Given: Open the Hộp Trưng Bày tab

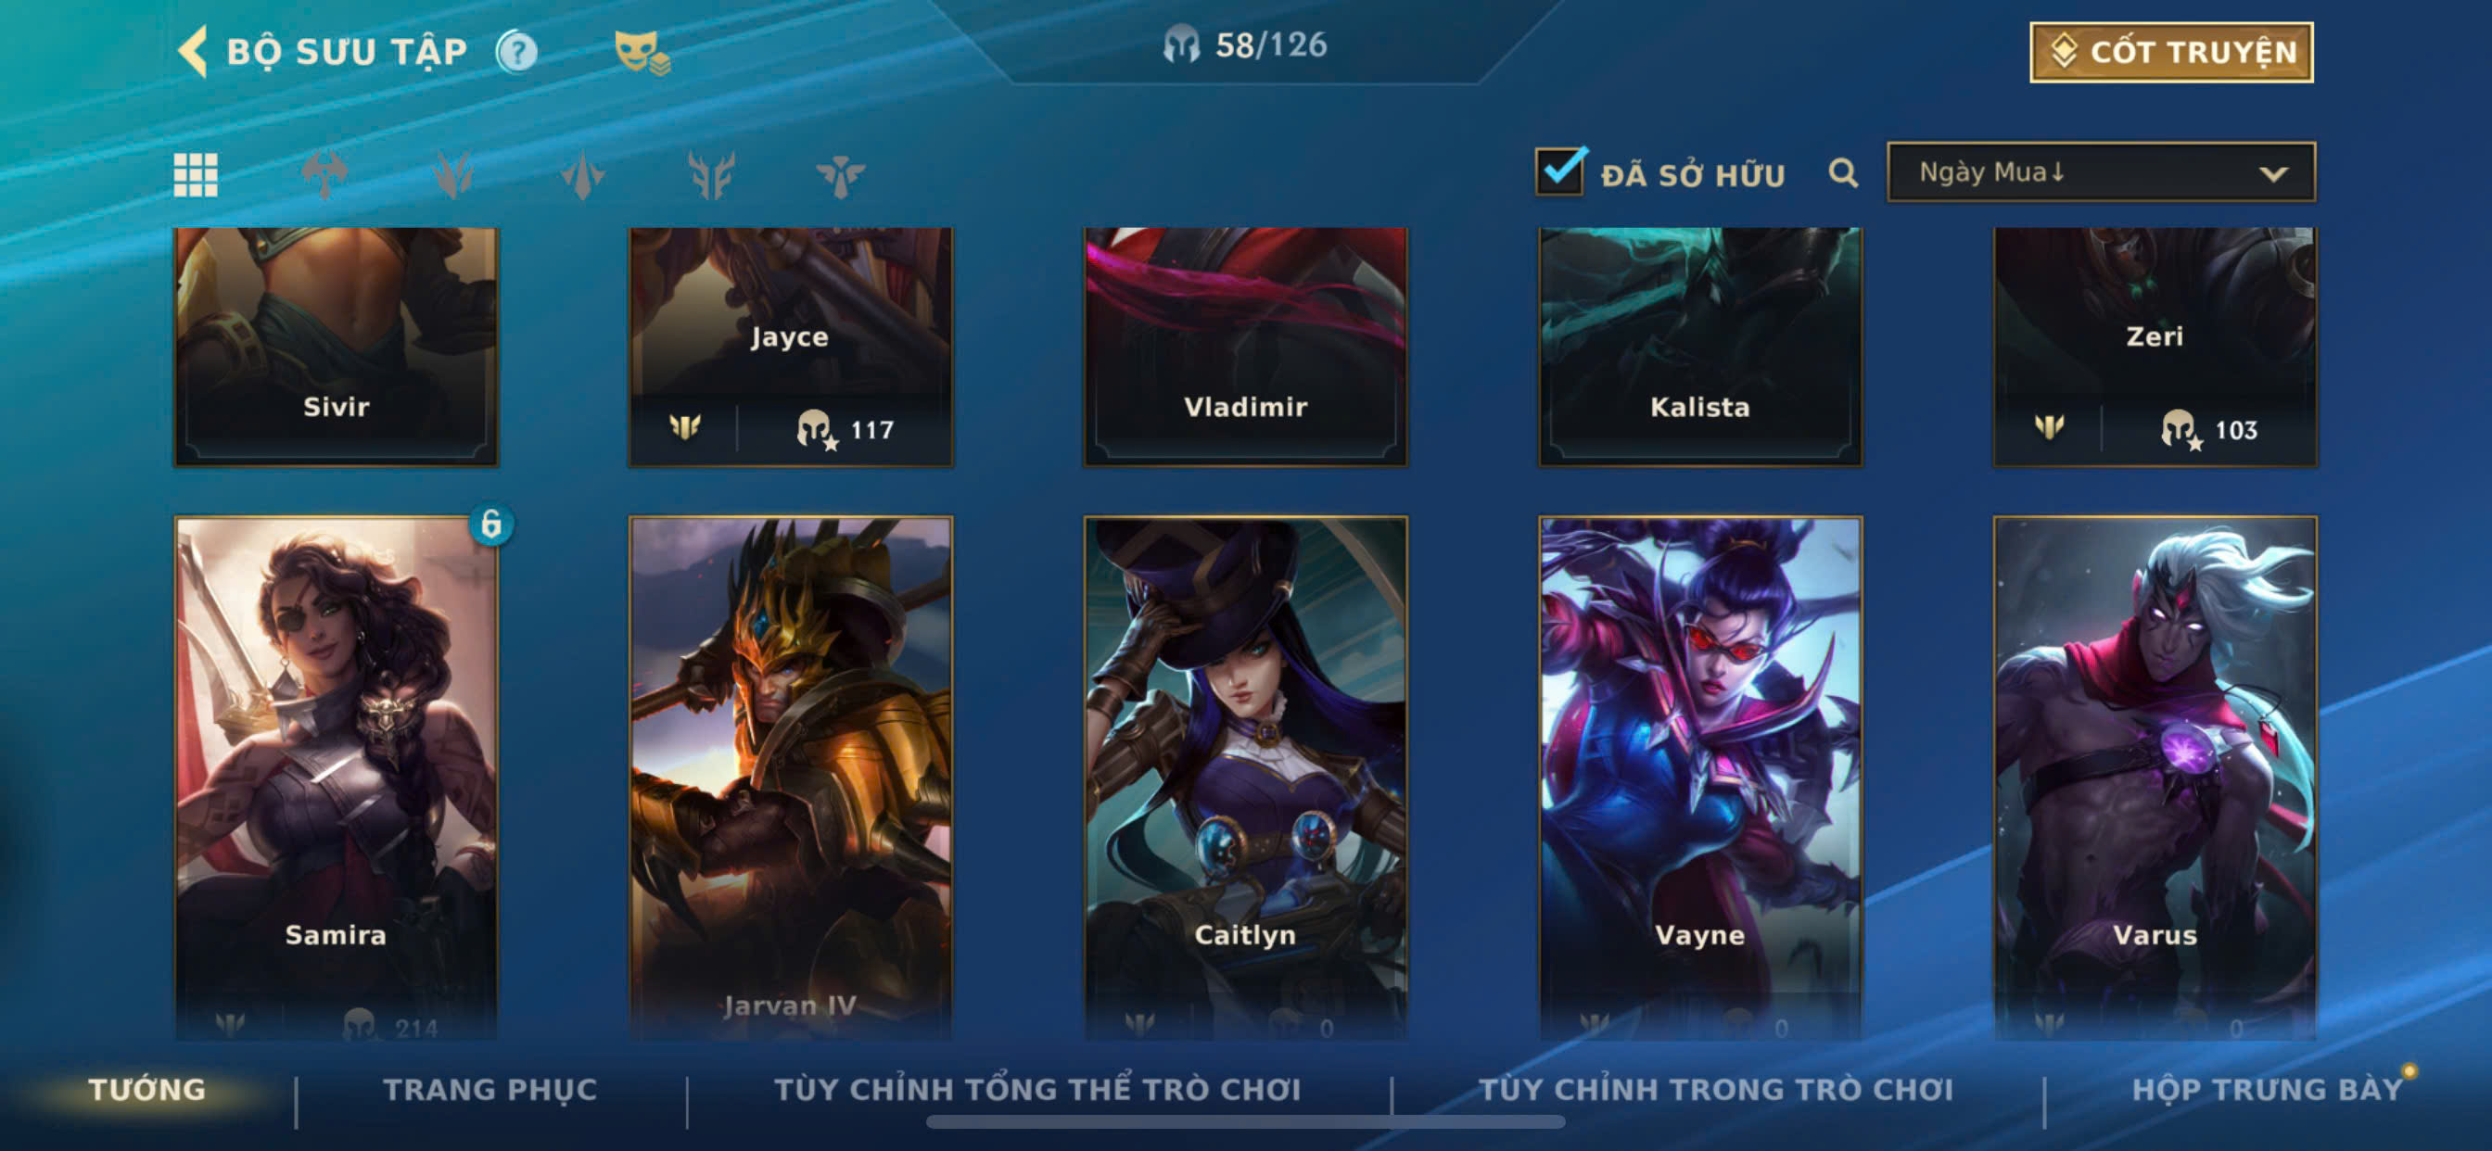Looking at the screenshot, I should click(x=2268, y=1090).
